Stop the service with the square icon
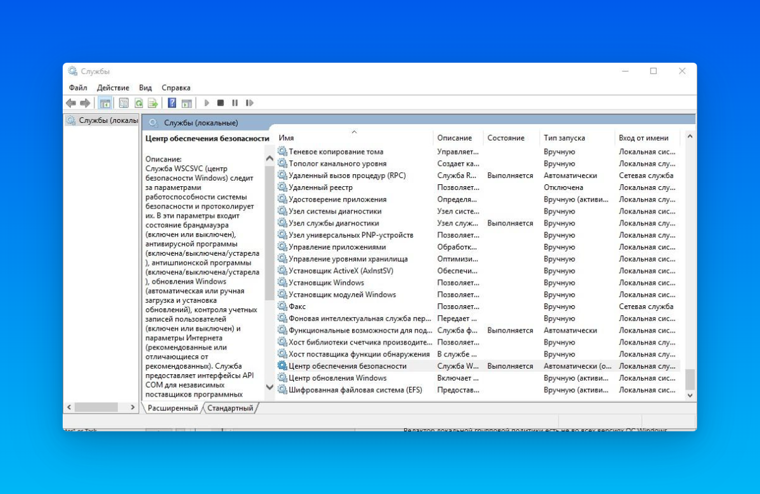760x494 pixels. 220,103
